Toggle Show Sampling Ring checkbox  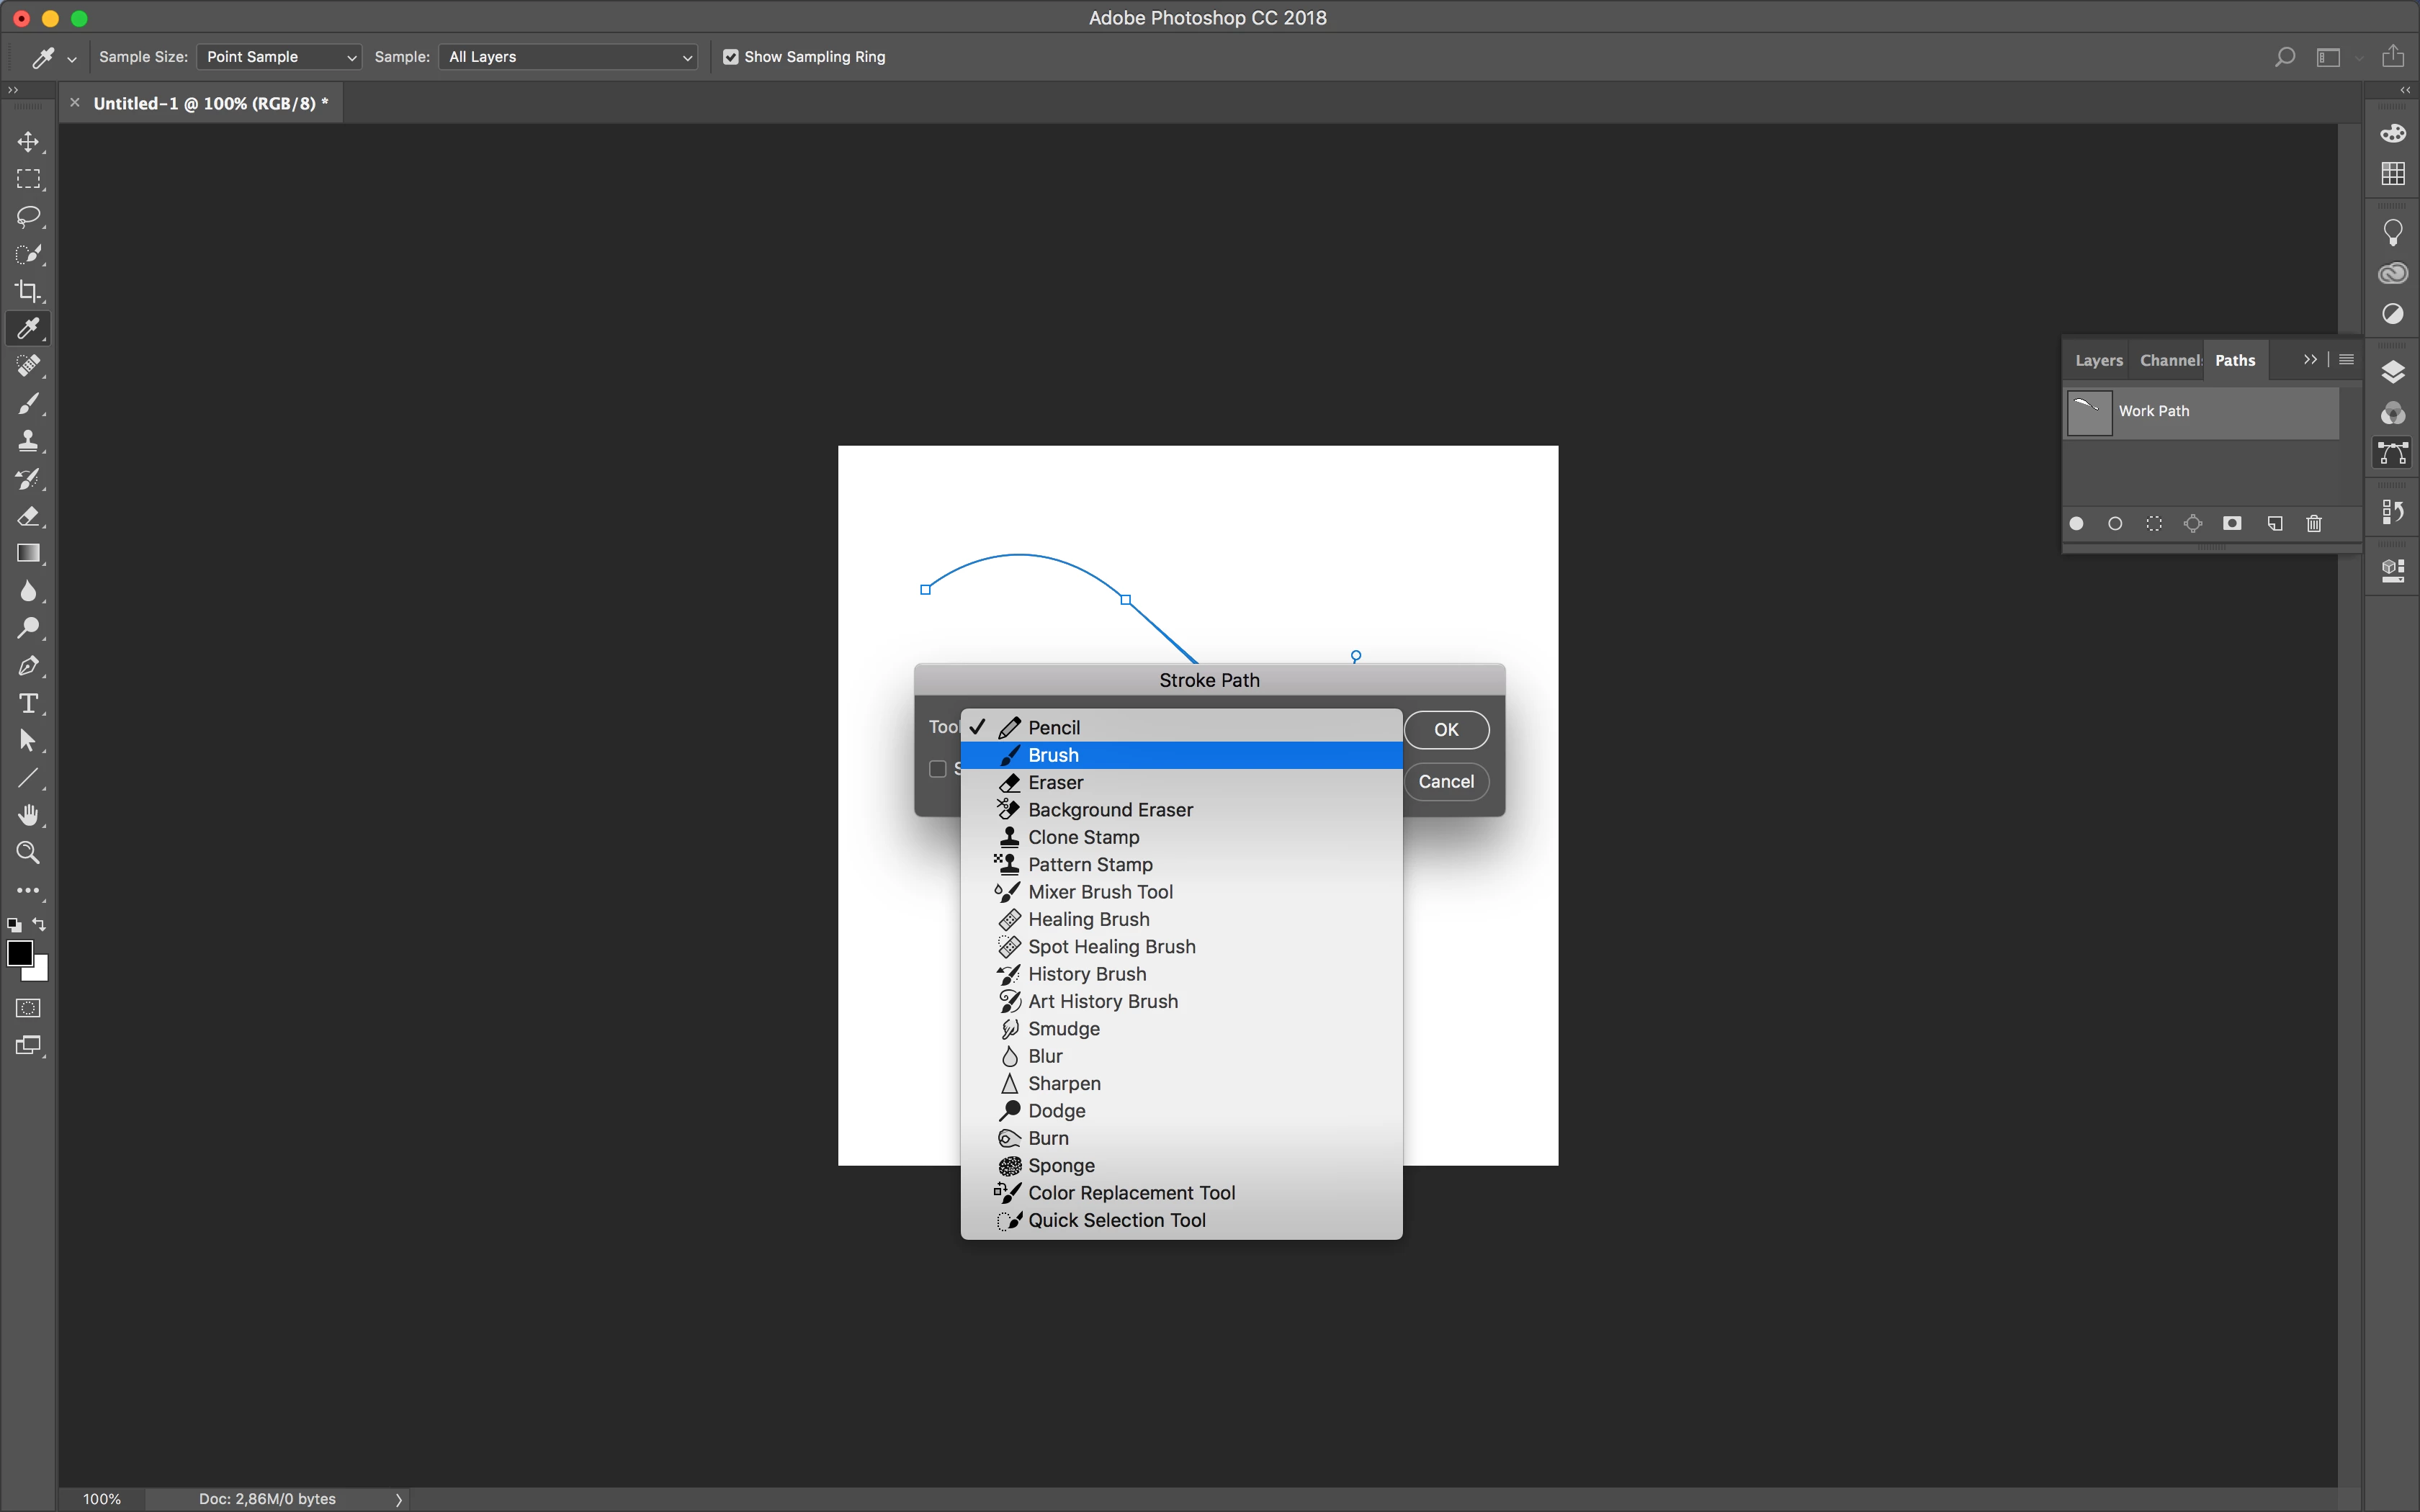coord(731,57)
